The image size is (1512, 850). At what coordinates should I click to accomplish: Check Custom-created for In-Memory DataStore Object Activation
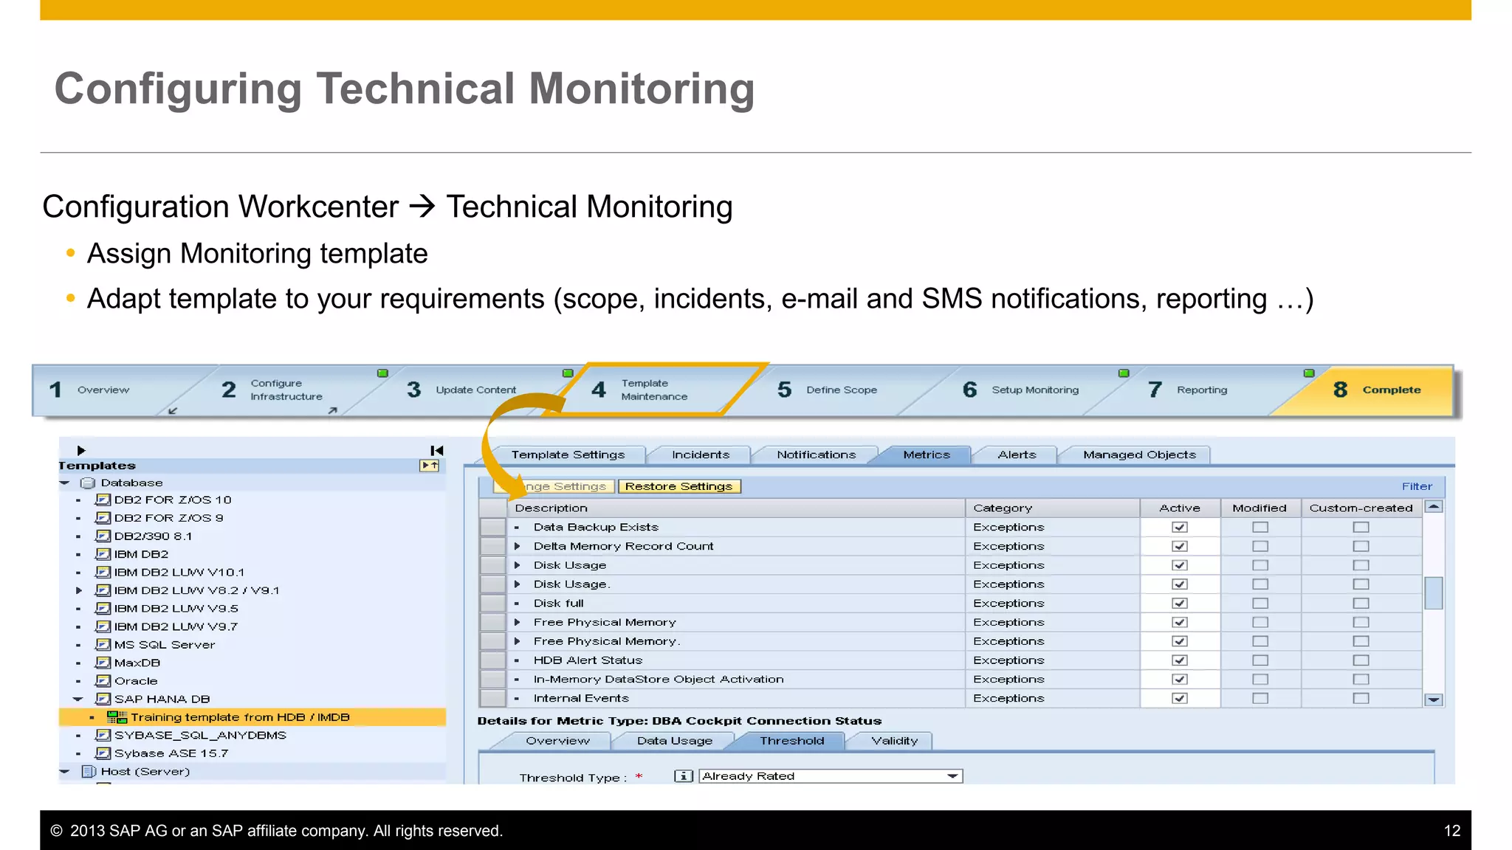1361,679
